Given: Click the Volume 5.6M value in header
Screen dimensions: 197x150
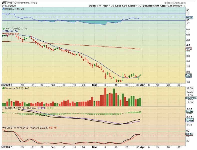Looking at the screenshot, I should pos(151,6).
